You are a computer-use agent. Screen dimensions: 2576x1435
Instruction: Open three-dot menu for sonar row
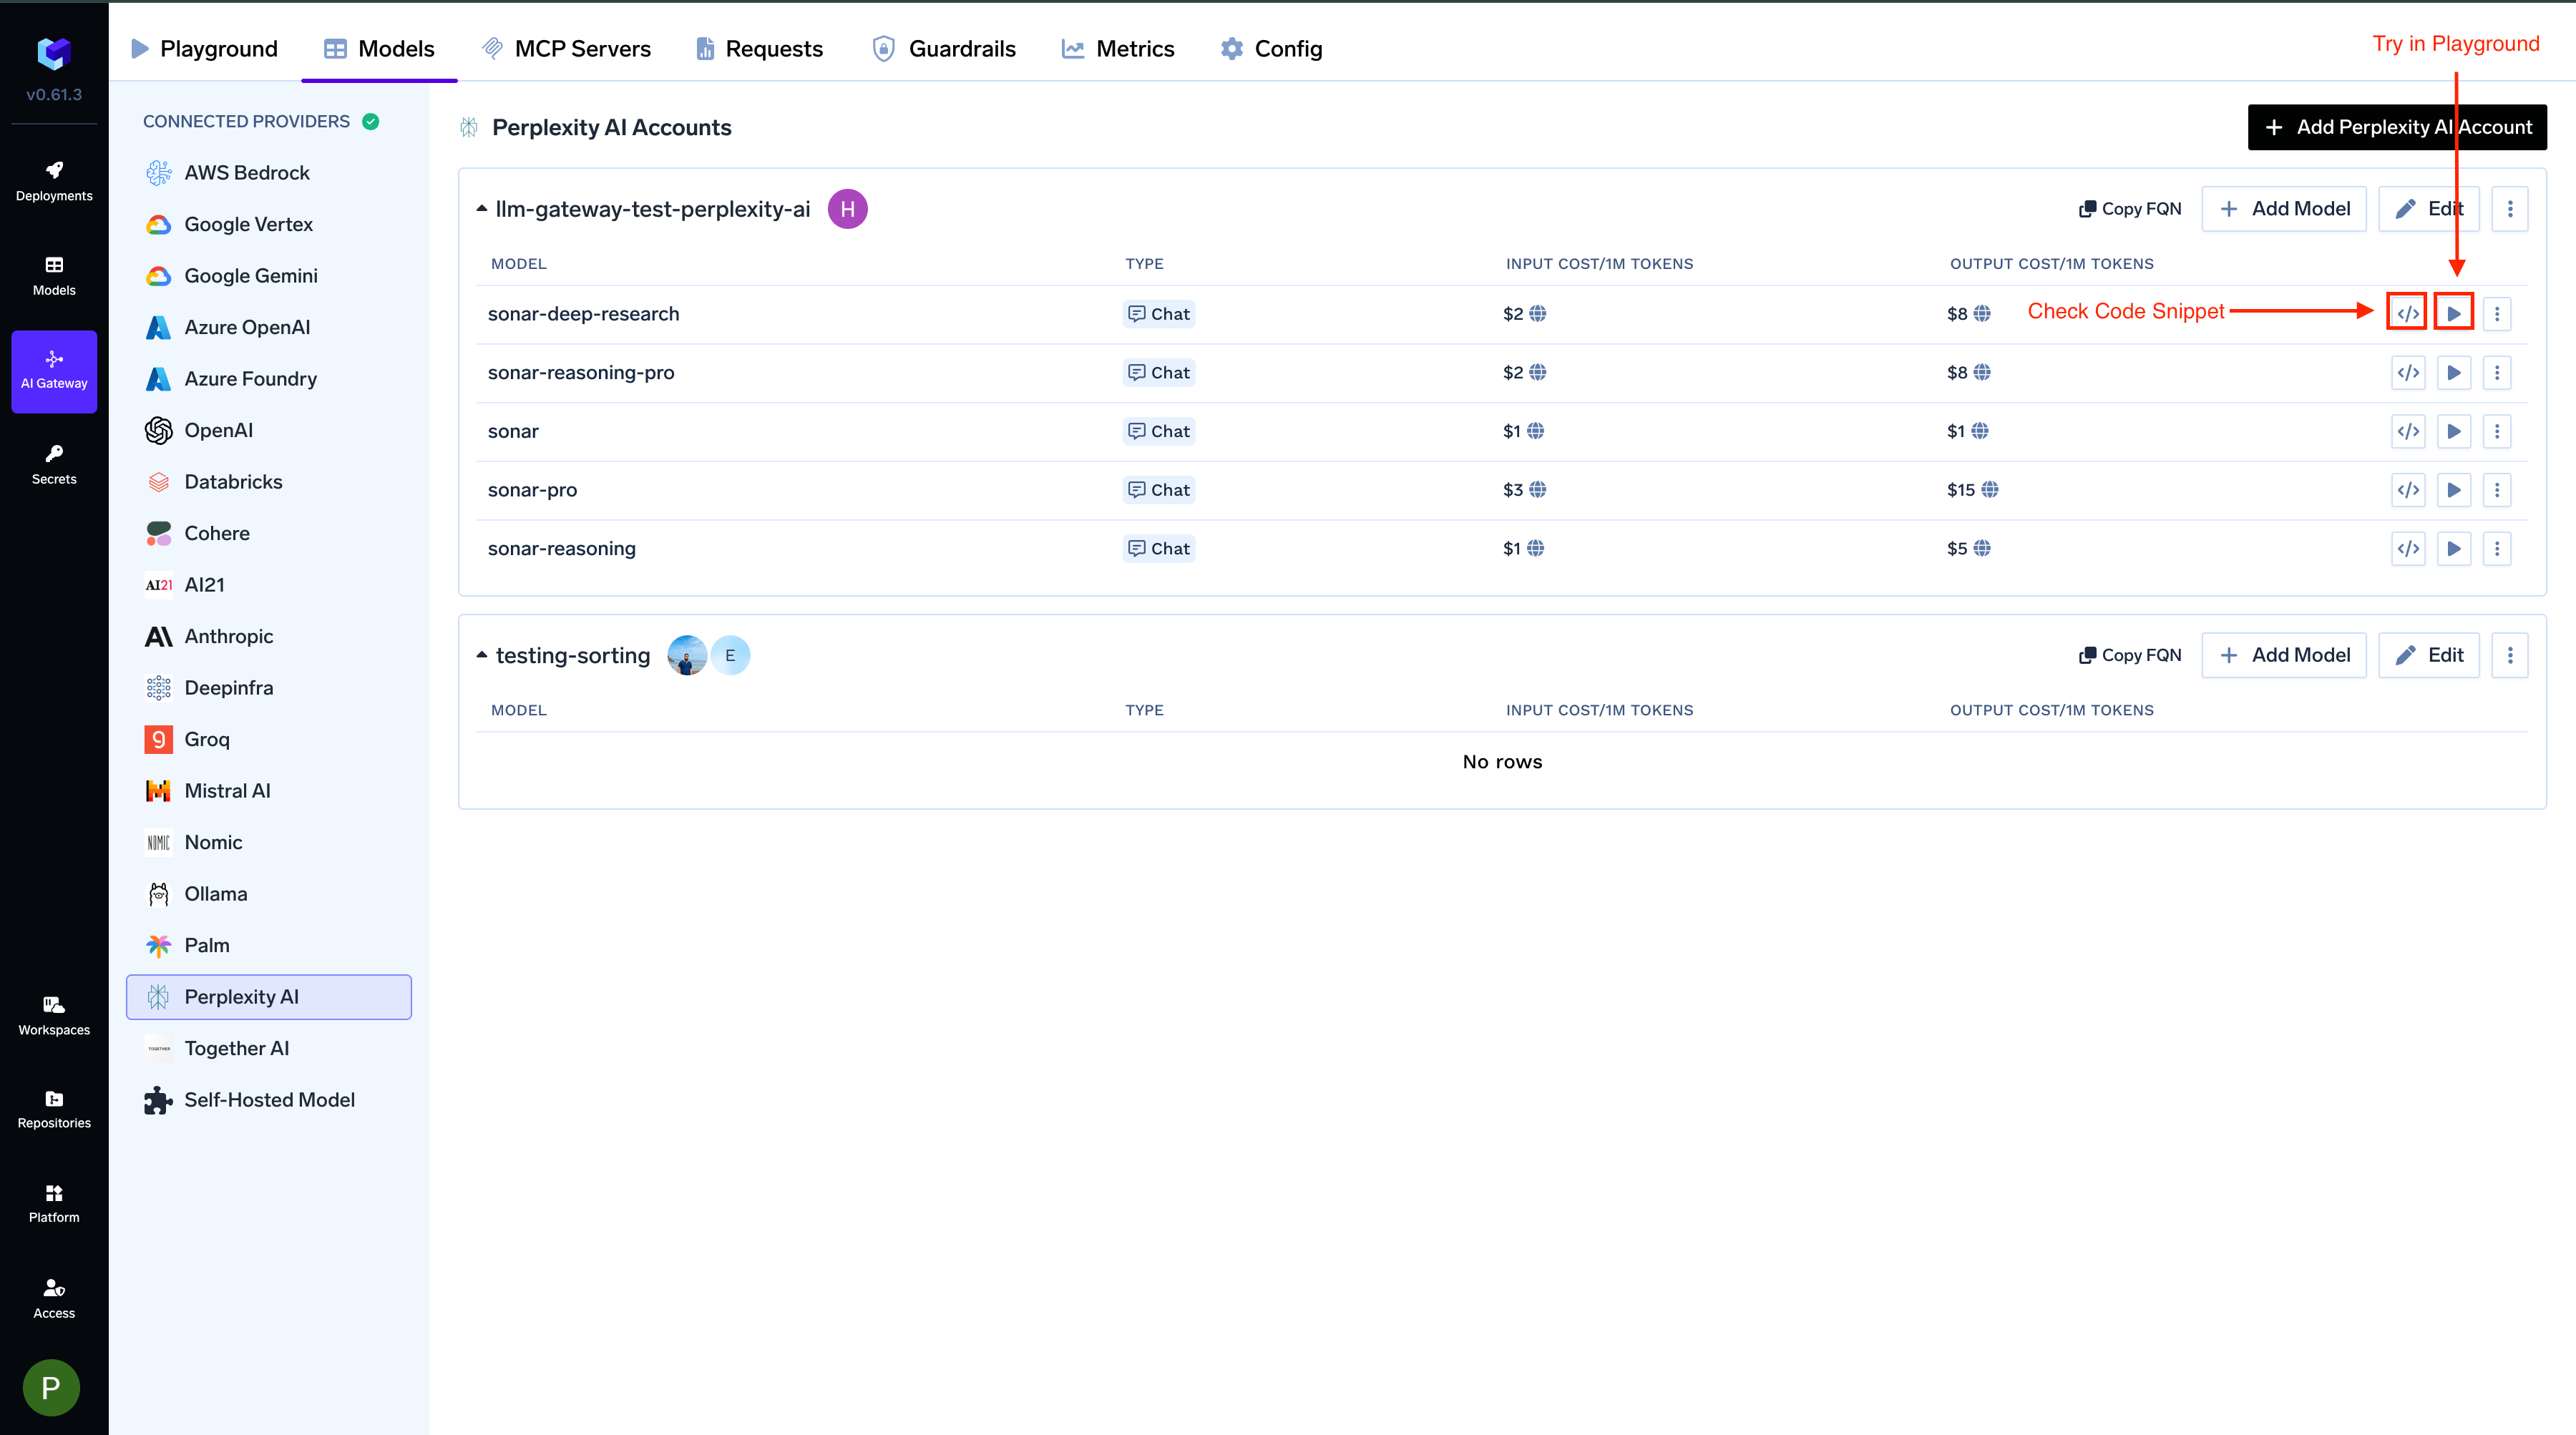(x=2497, y=431)
